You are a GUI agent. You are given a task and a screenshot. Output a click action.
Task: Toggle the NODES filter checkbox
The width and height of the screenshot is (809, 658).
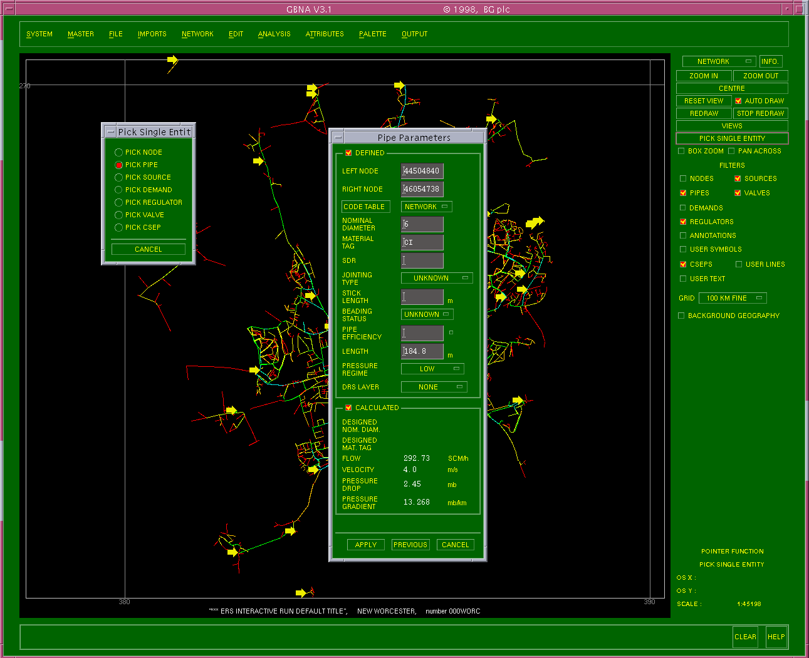(x=683, y=178)
